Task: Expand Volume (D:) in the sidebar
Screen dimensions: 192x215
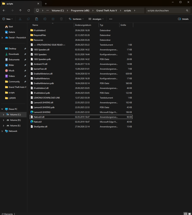Action: pos(3,120)
